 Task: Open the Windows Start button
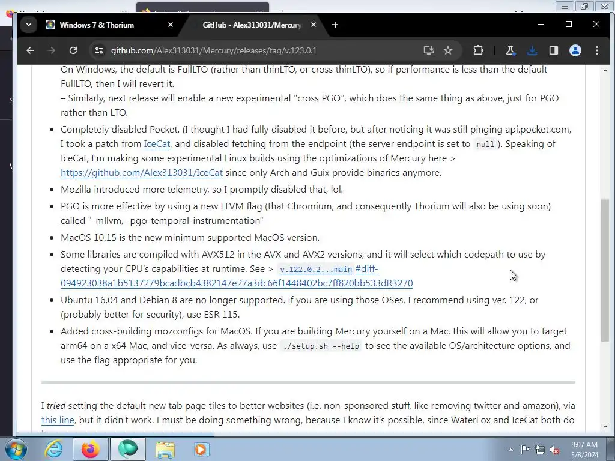point(16,449)
